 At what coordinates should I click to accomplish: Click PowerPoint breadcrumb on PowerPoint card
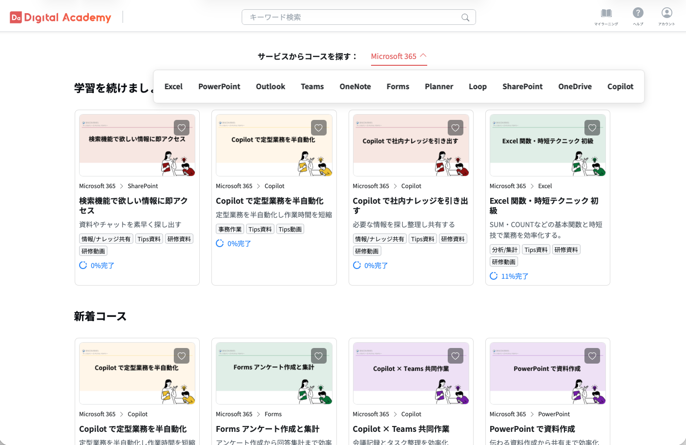tap(554, 414)
